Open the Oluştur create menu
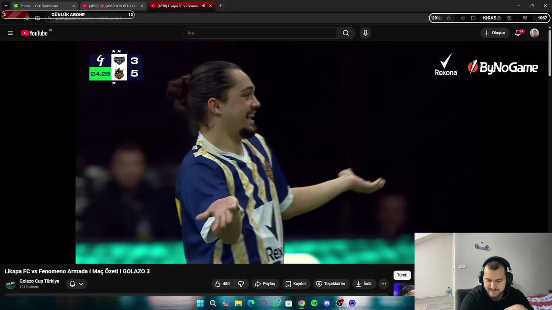The height and width of the screenshot is (310, 552). [x=494, y=33]
